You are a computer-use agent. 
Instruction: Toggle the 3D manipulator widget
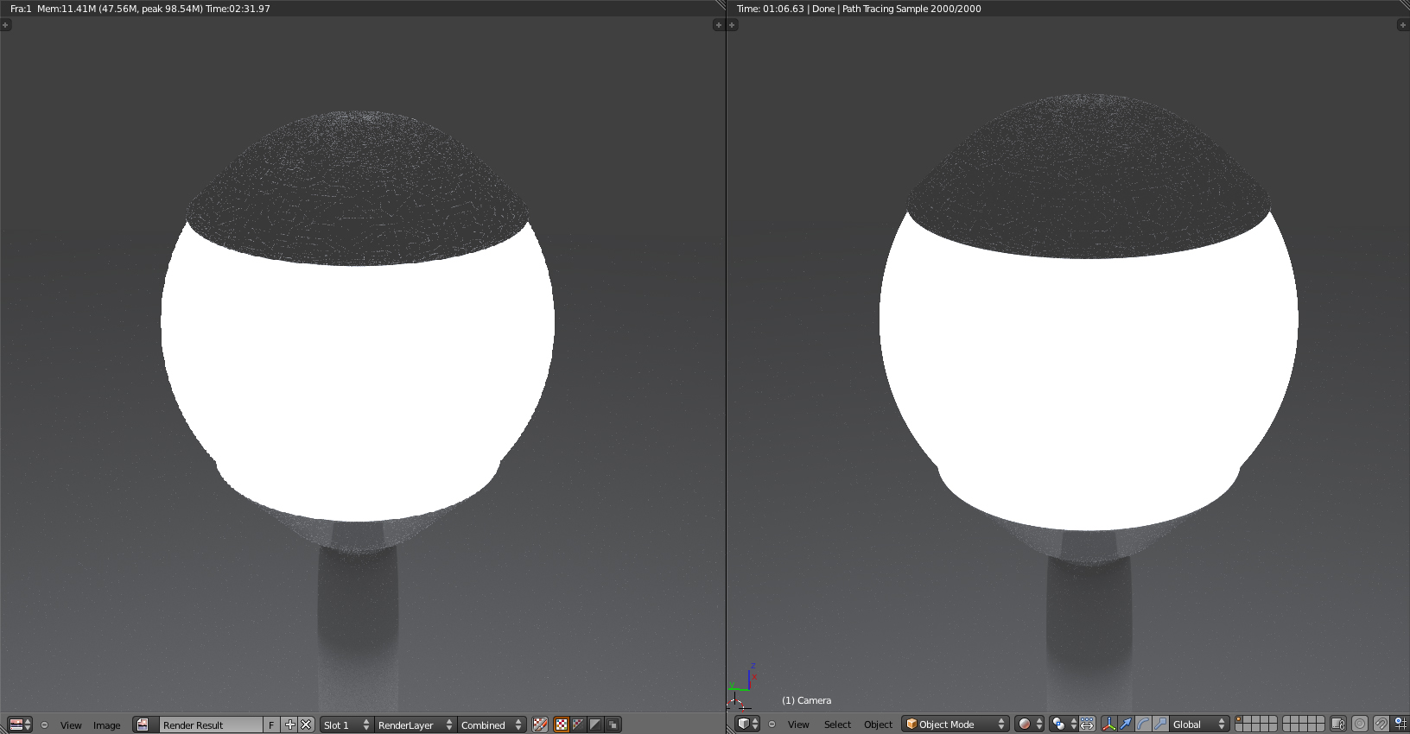1109,724
